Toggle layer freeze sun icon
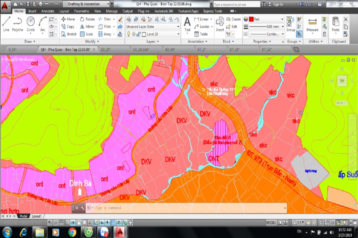Image resolution: width=358 pixels, height=238 pixels. click(134, 34)
